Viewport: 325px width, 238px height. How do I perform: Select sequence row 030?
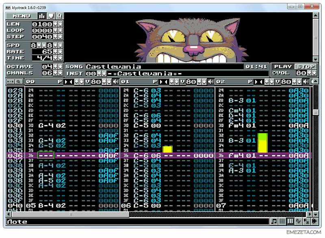[x=15, y=125]
